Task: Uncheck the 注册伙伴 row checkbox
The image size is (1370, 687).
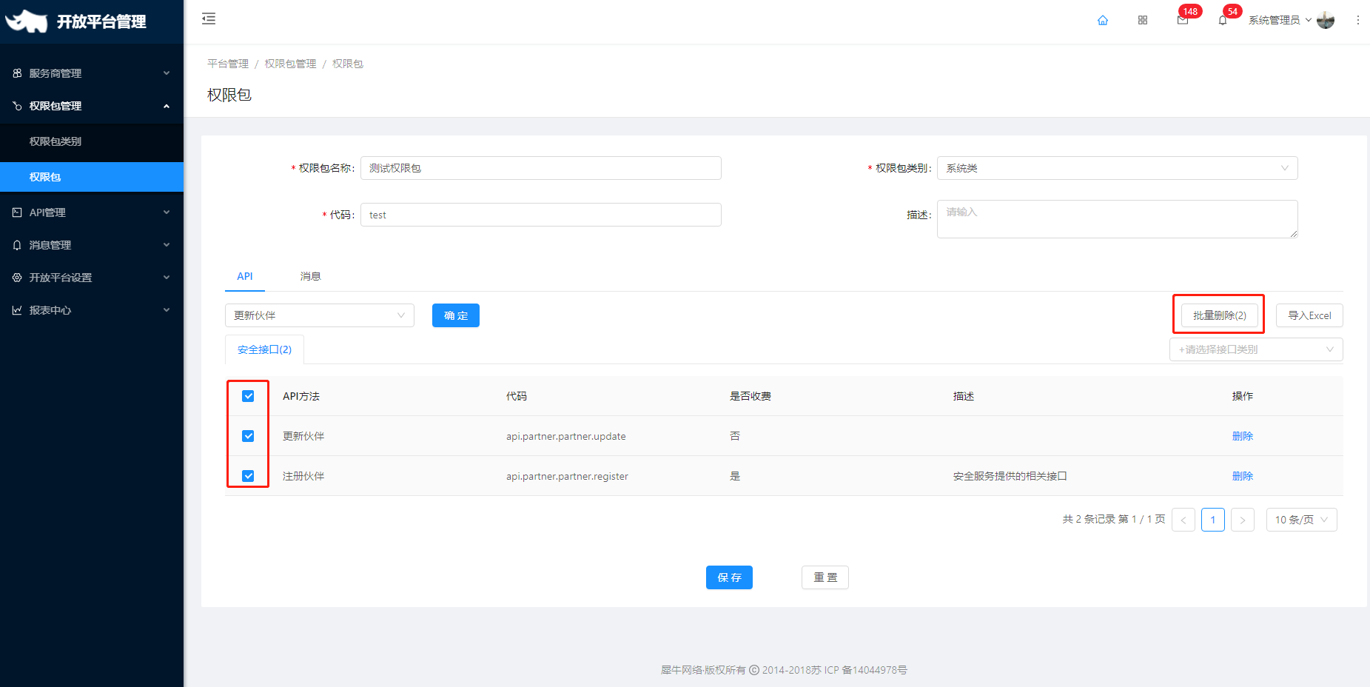Action: tap(248, 476)
